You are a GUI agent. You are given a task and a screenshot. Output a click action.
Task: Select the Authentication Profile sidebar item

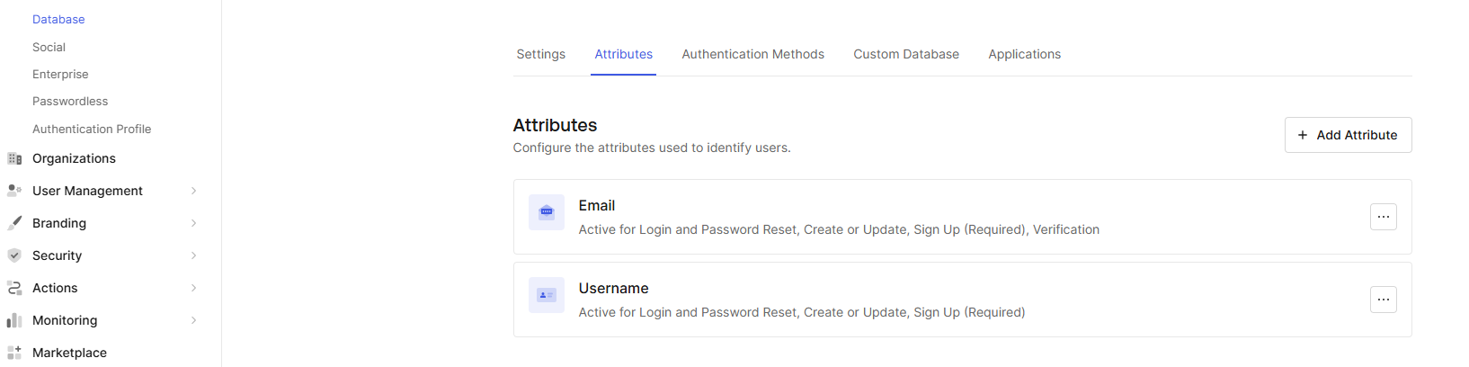92,130
